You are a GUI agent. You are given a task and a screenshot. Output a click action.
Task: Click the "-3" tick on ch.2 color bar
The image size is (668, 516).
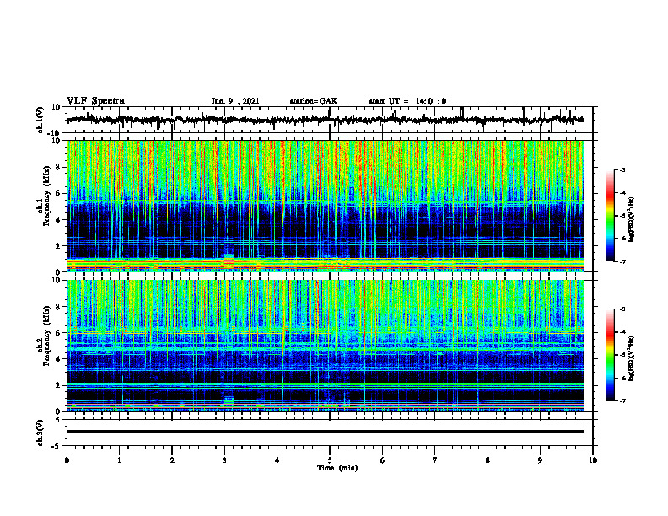pyautogui.click(x=622, y=309)
